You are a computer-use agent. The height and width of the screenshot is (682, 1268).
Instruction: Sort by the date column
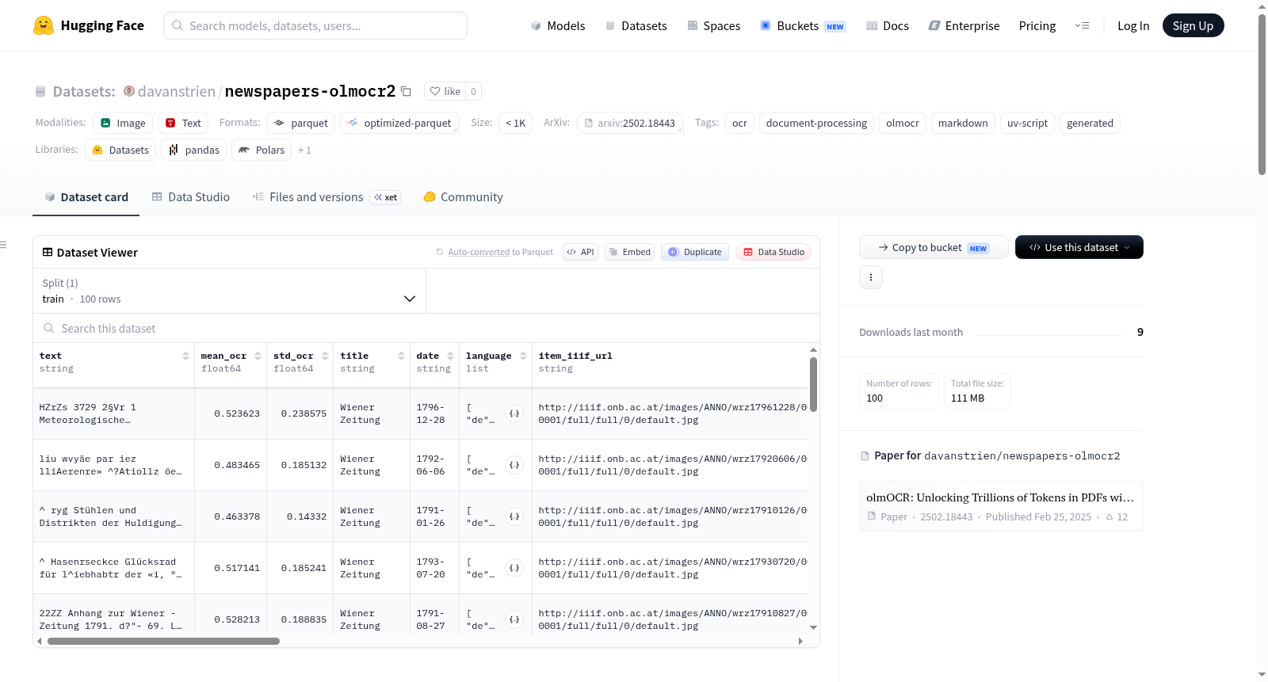[450, 356]
